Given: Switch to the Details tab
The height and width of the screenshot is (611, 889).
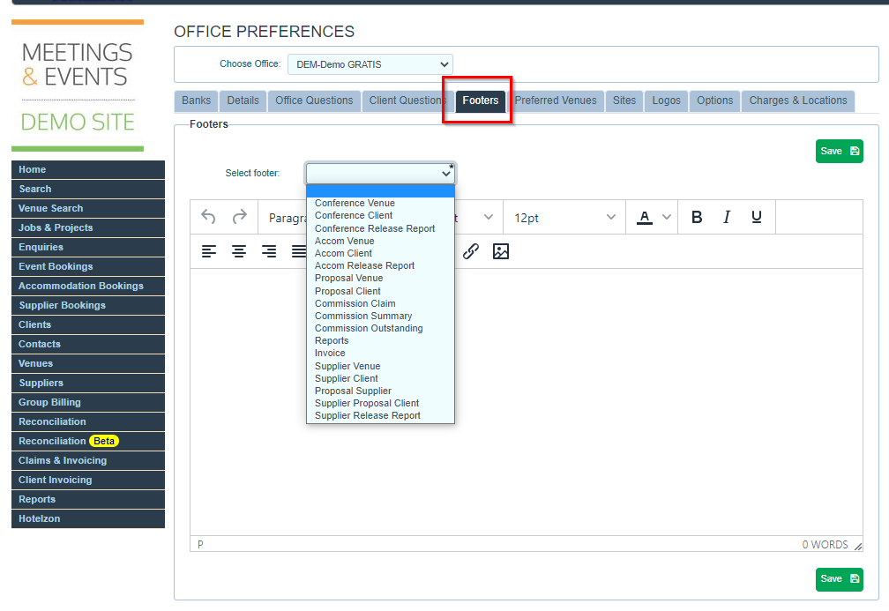Looking at the screenshot, I should coord(243,101).
